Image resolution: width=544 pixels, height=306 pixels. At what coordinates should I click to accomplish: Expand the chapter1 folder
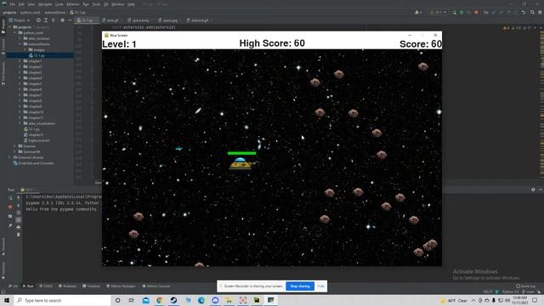pos(20,61)
